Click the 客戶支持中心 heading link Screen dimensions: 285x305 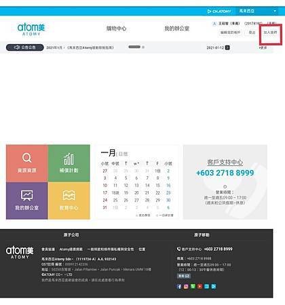[225, 162]
